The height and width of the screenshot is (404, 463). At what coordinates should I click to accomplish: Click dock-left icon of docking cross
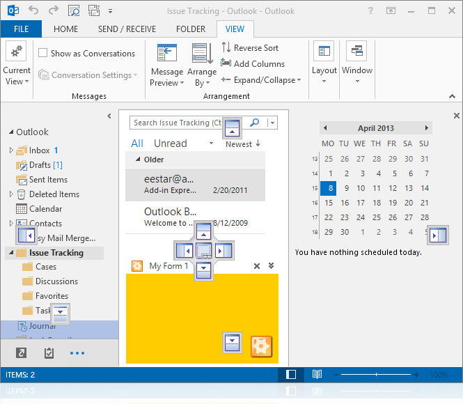click(185, 251)
